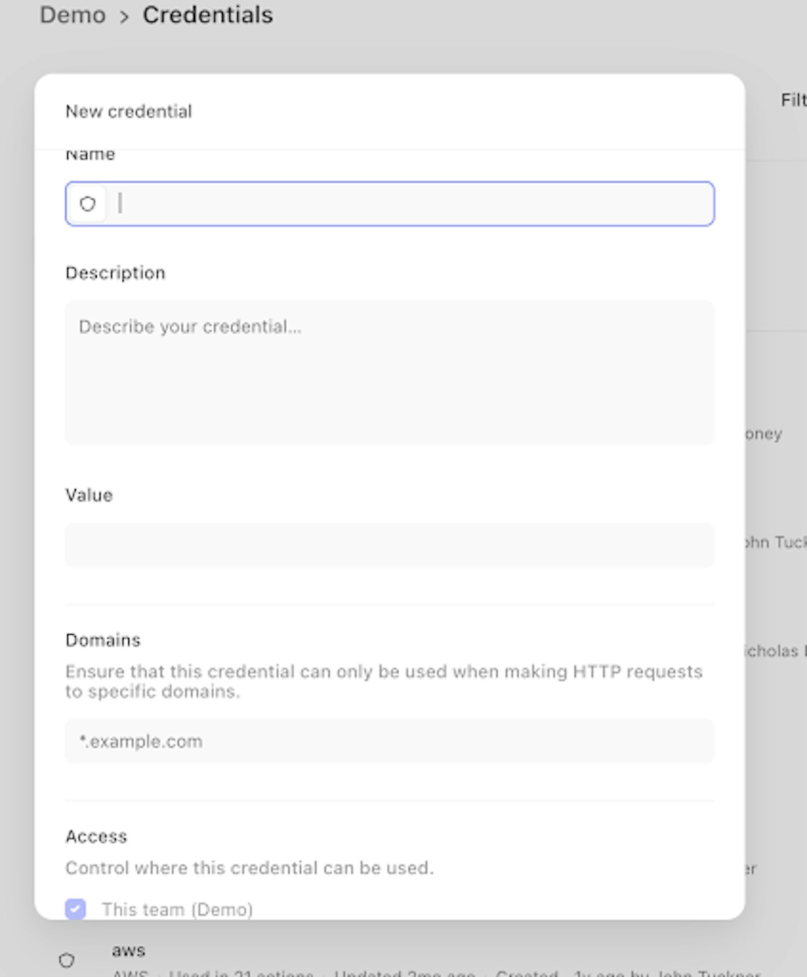Click into the Description text area

[x=389, y=372]
